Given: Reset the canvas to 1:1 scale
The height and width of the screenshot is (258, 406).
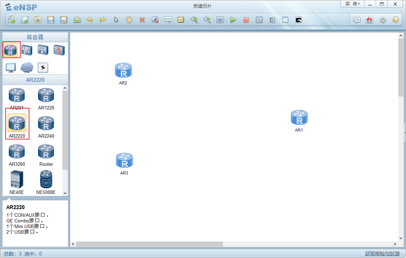Looking at the screenshot, I should 220,20.
